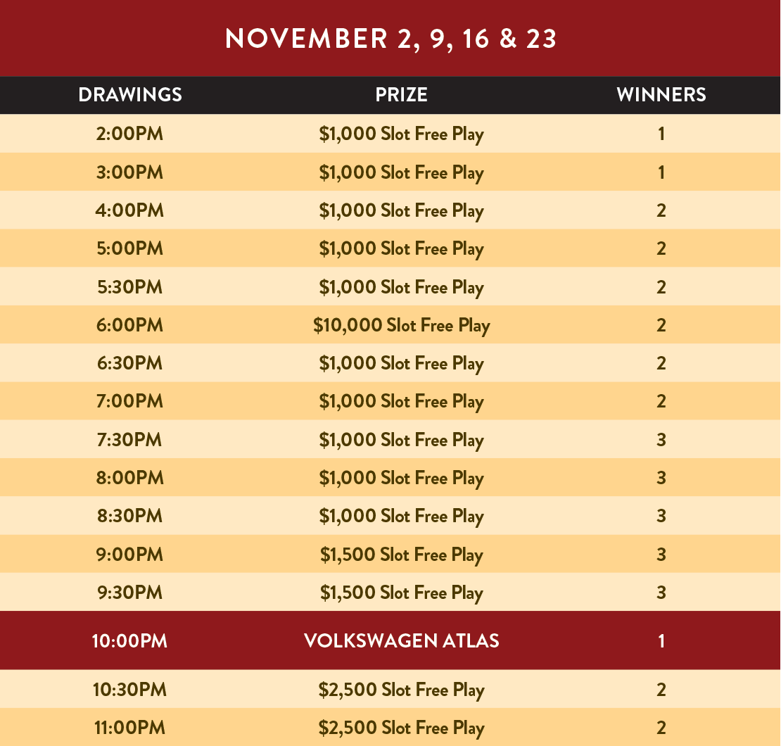This screenshot has height=746, width=781.
Task: Select the 3:00PM drawing time cell
Action: (x=129, y=172)
